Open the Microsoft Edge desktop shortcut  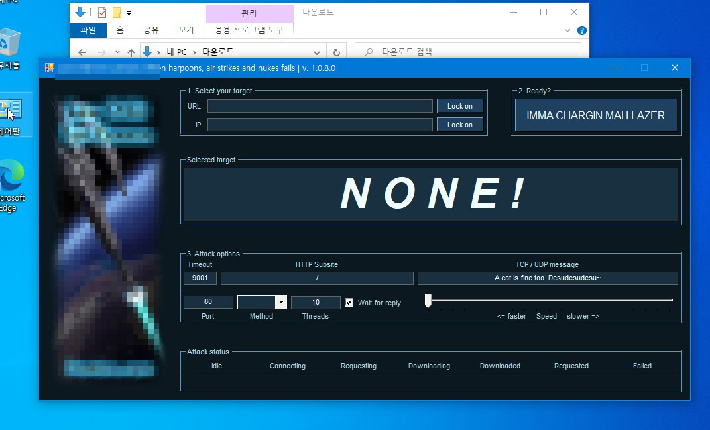11,178
